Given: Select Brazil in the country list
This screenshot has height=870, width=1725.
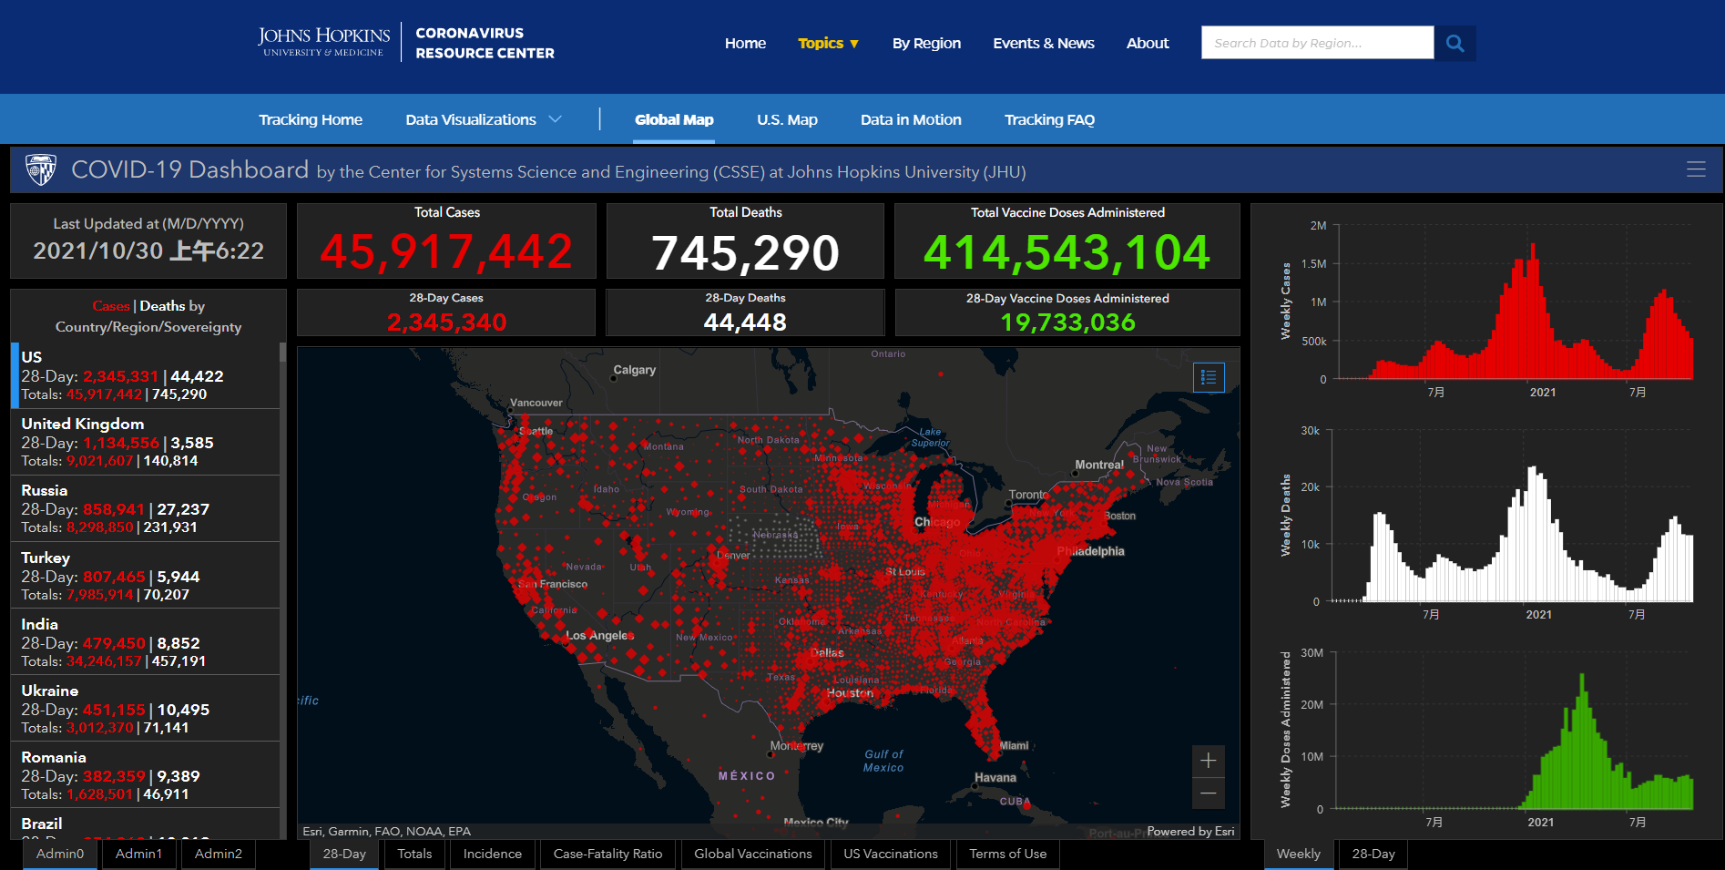Looking at the screenshot, I should tap(146, 824).
